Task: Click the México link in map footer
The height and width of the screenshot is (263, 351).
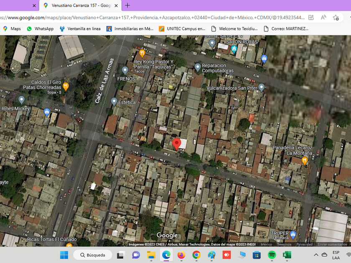Action: (x=266, y=244)
